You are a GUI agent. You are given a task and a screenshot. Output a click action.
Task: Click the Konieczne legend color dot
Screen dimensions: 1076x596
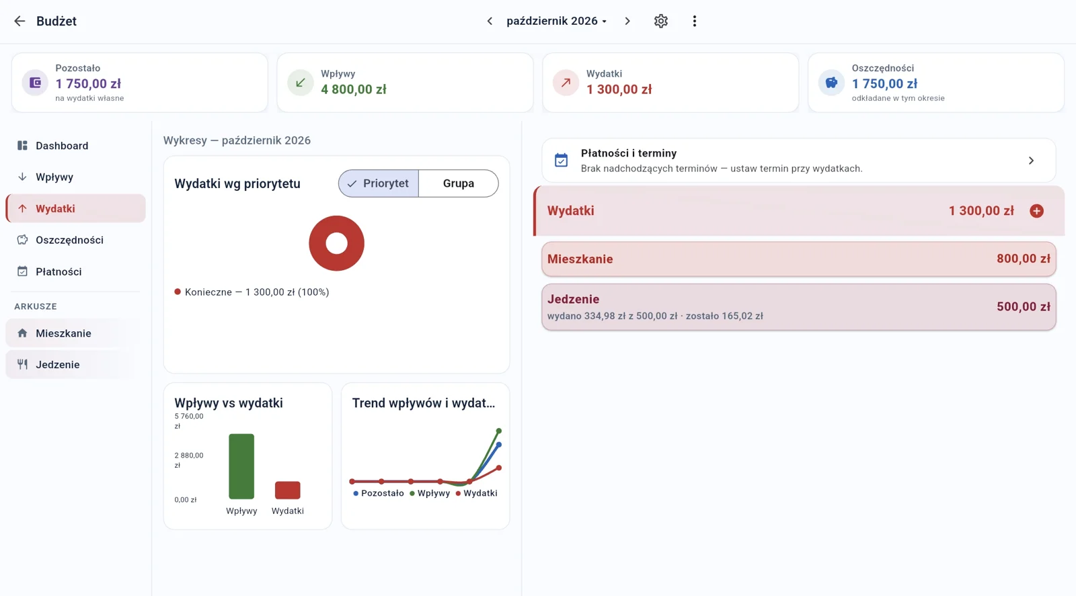pyautogui.click(x=178, y=292)
